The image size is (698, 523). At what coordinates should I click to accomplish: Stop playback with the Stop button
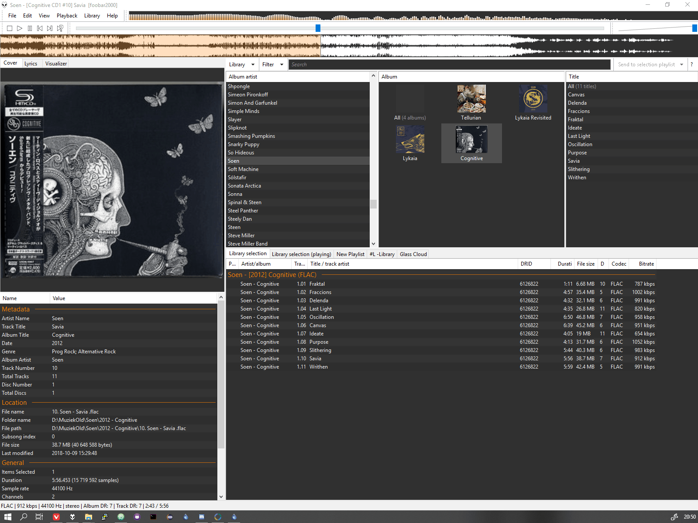[10, 28]
